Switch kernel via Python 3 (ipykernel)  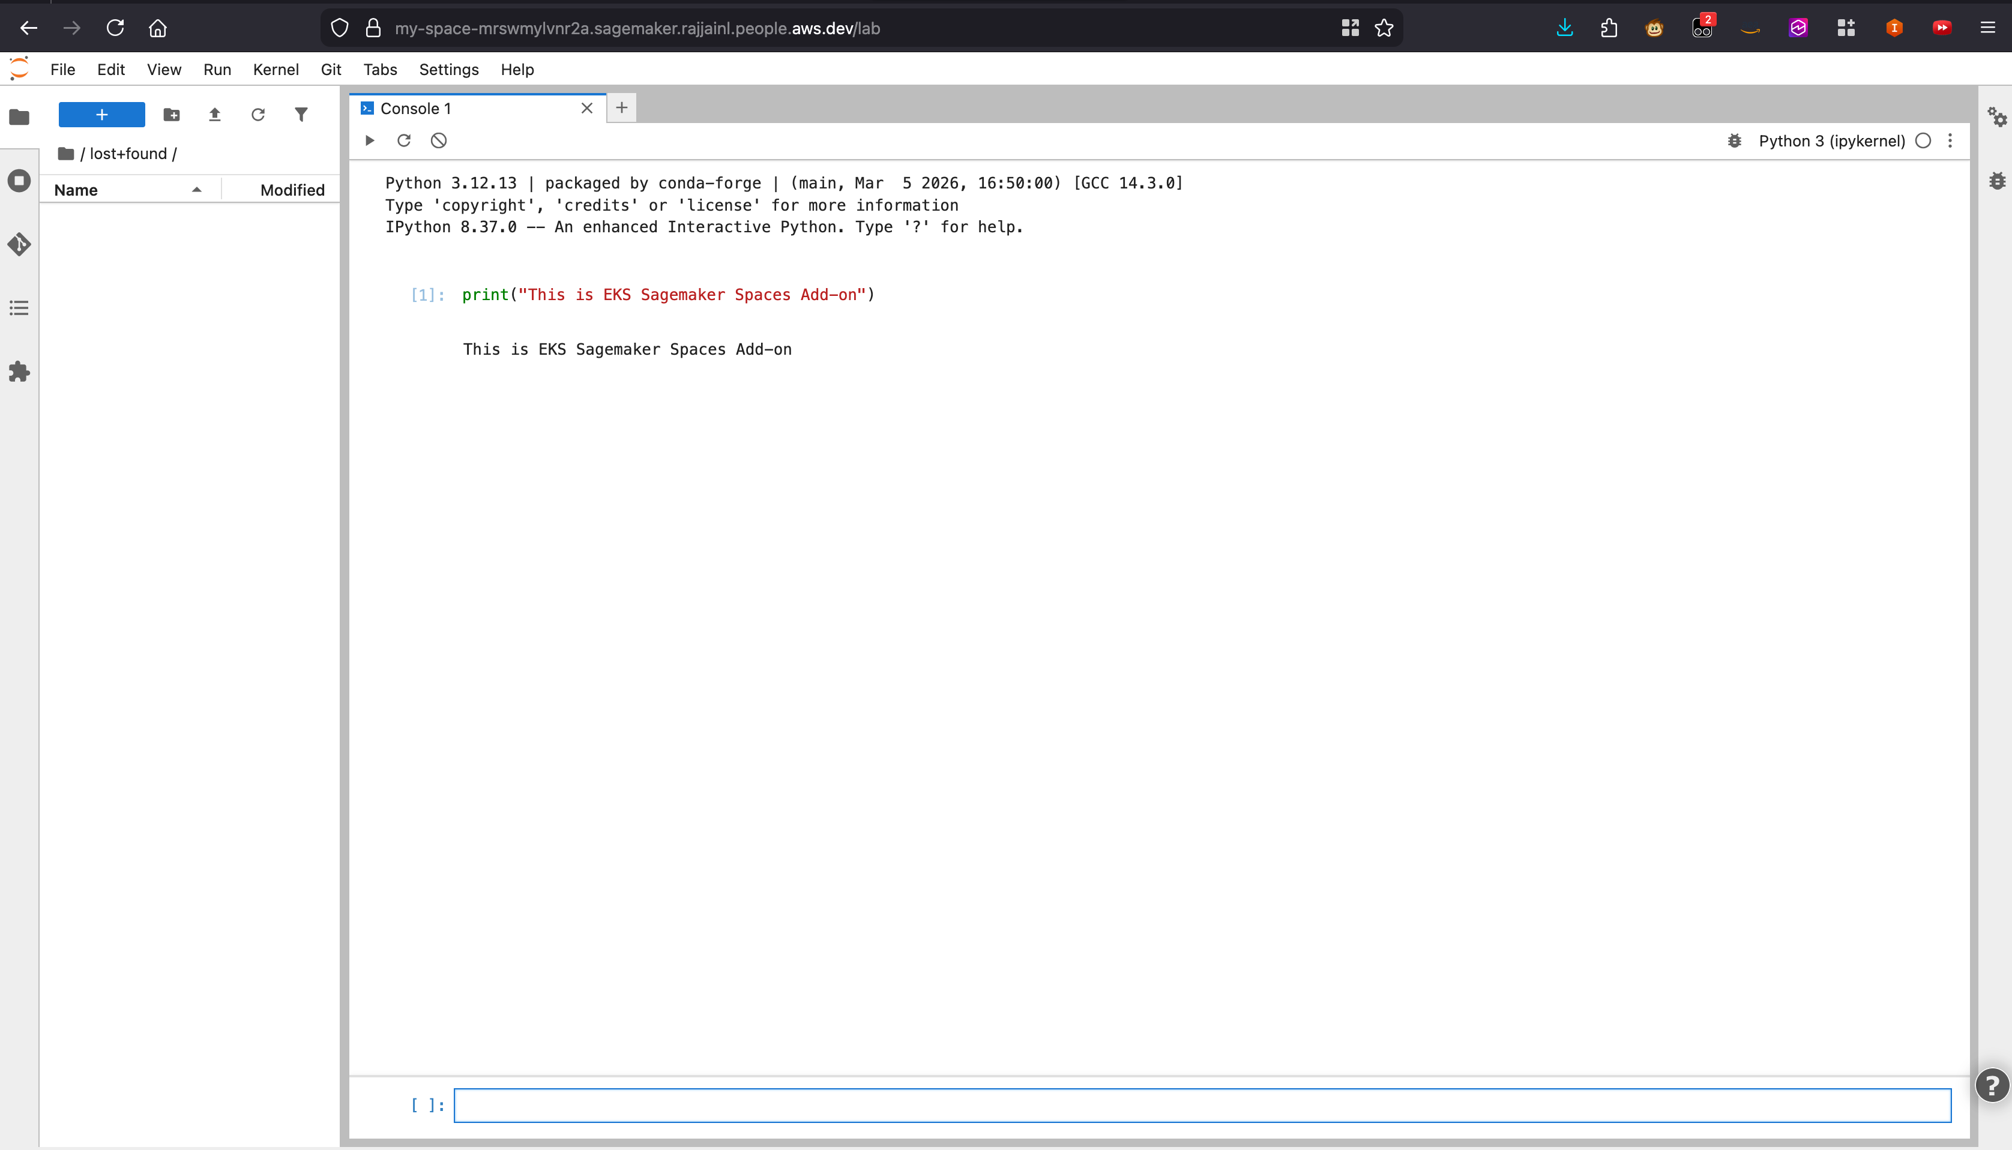(1832, 140)
